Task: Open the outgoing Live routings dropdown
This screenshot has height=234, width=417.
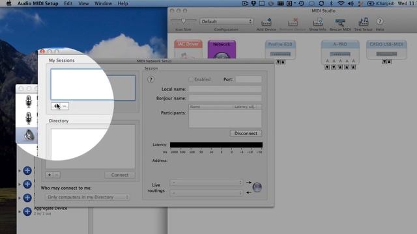Action: tap(207, 183)
